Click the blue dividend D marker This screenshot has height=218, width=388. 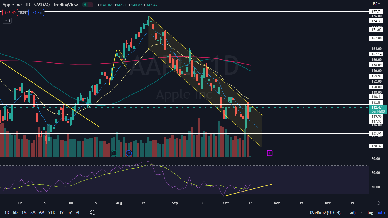[129, 153]
